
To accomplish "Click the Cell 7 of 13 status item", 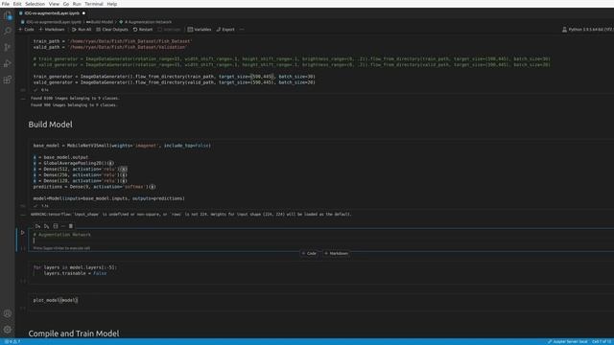I will 602,342.
